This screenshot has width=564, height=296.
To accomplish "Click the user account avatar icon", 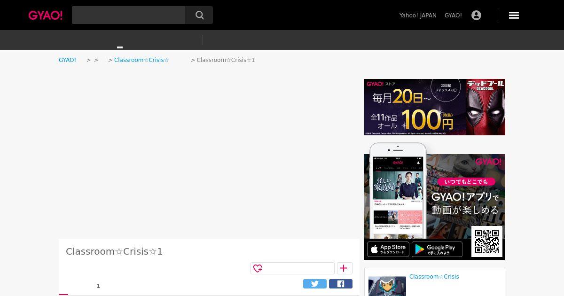I will coord(476,16).
